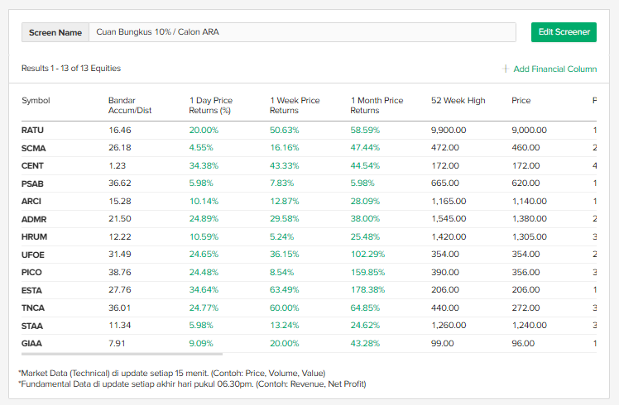Open the ADMR stock symbol
Viewport: 619px width, 405px height.
[34, 219]
